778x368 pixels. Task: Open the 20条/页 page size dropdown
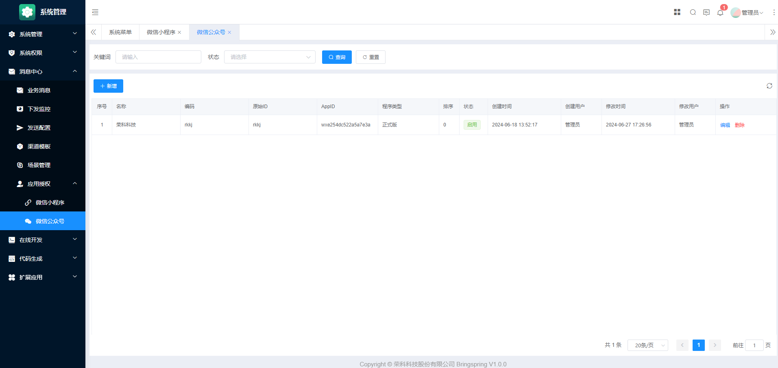pos(647,345)
